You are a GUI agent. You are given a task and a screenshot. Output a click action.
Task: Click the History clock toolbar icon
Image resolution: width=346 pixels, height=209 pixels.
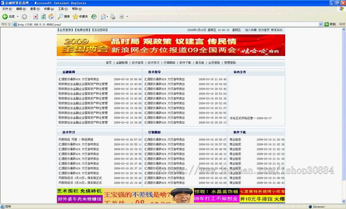pos(94,17)
